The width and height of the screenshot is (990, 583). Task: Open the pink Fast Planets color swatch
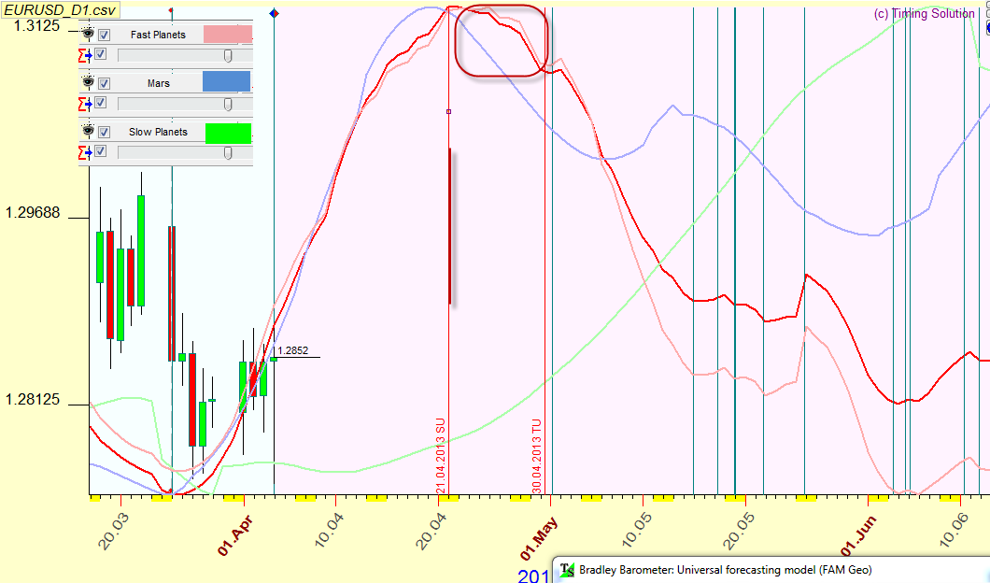point(227,35)
